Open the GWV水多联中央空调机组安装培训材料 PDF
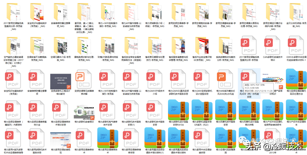Image resolution: width=307 pixels, height=155 pixels. [296, 45]
